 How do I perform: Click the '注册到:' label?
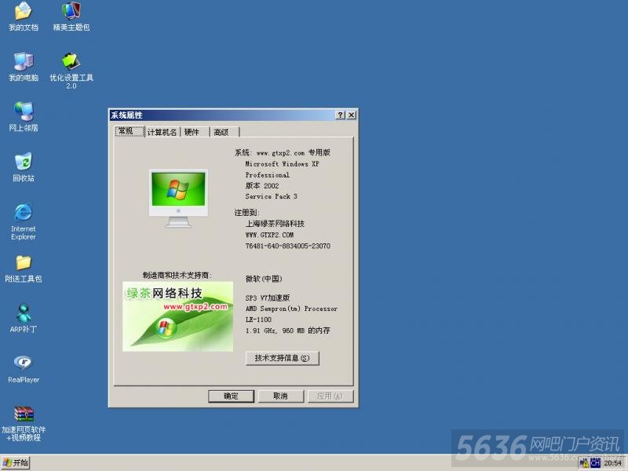click(246, 212)
